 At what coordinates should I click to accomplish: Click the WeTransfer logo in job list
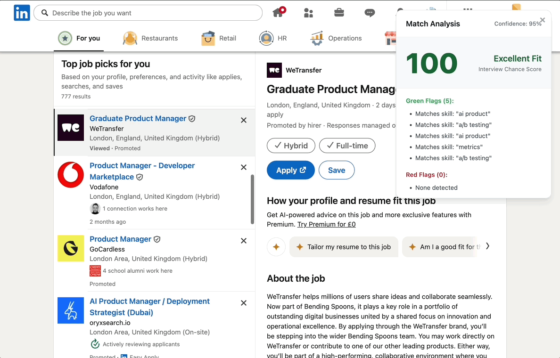(x=71, y=128)
